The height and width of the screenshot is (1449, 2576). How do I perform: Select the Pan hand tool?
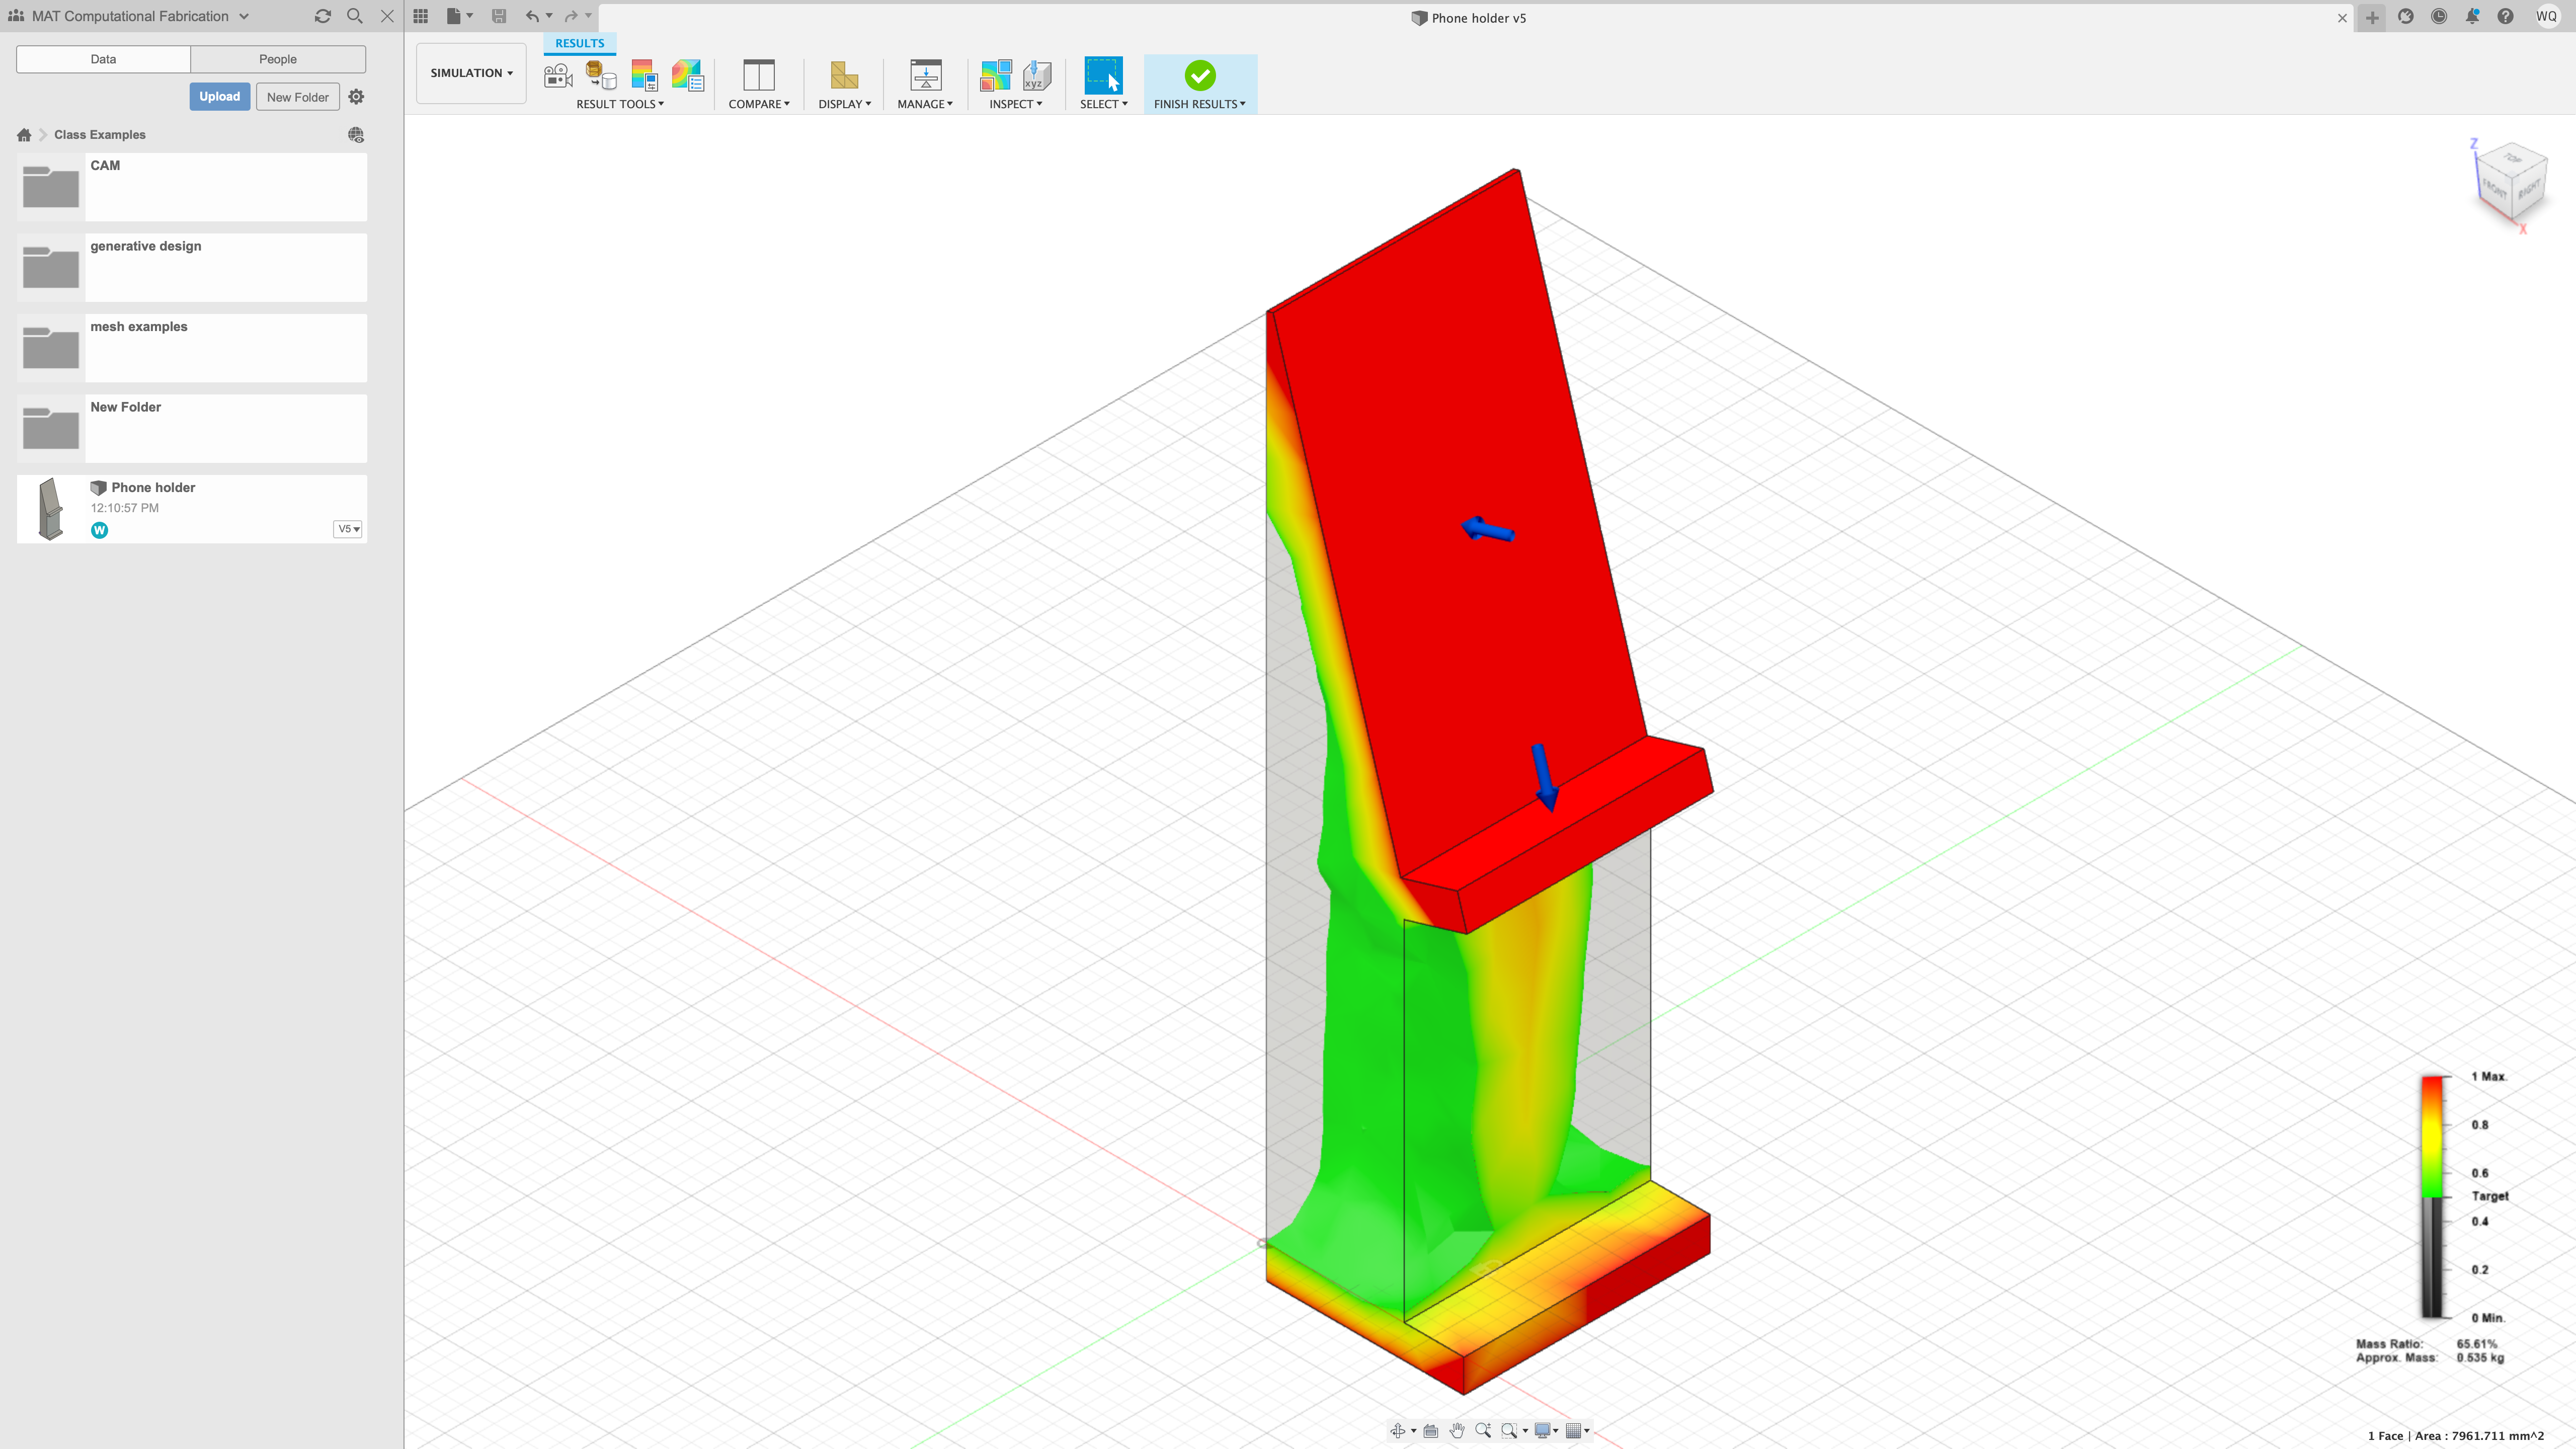pyautogui.click(x=1457, y=1431)
